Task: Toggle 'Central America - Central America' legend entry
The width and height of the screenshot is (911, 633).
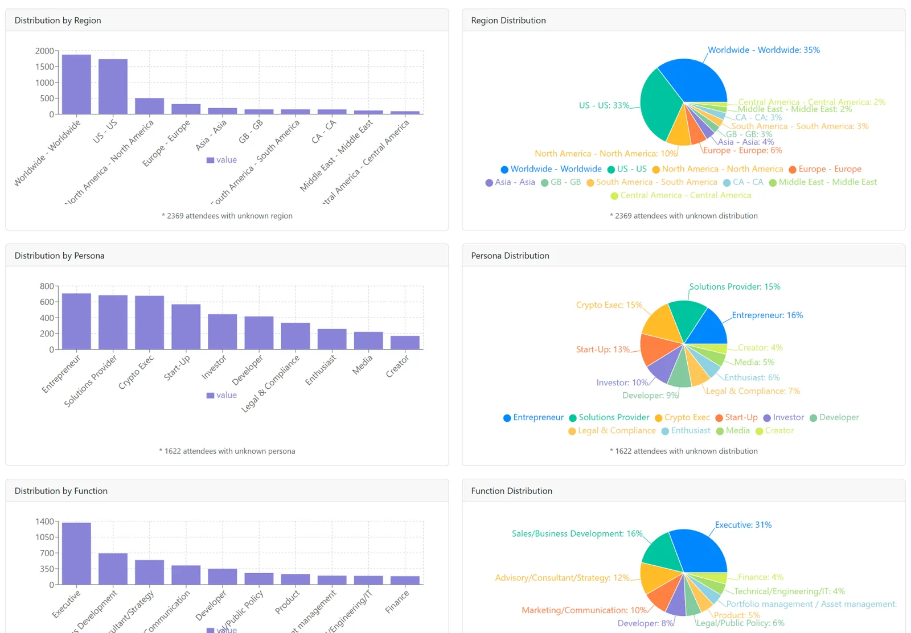Action: pos(681,195)
